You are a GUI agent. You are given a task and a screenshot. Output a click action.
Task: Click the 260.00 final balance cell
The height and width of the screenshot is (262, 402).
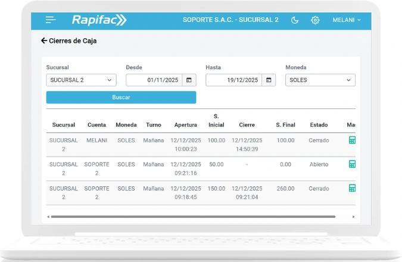(285, 188)
